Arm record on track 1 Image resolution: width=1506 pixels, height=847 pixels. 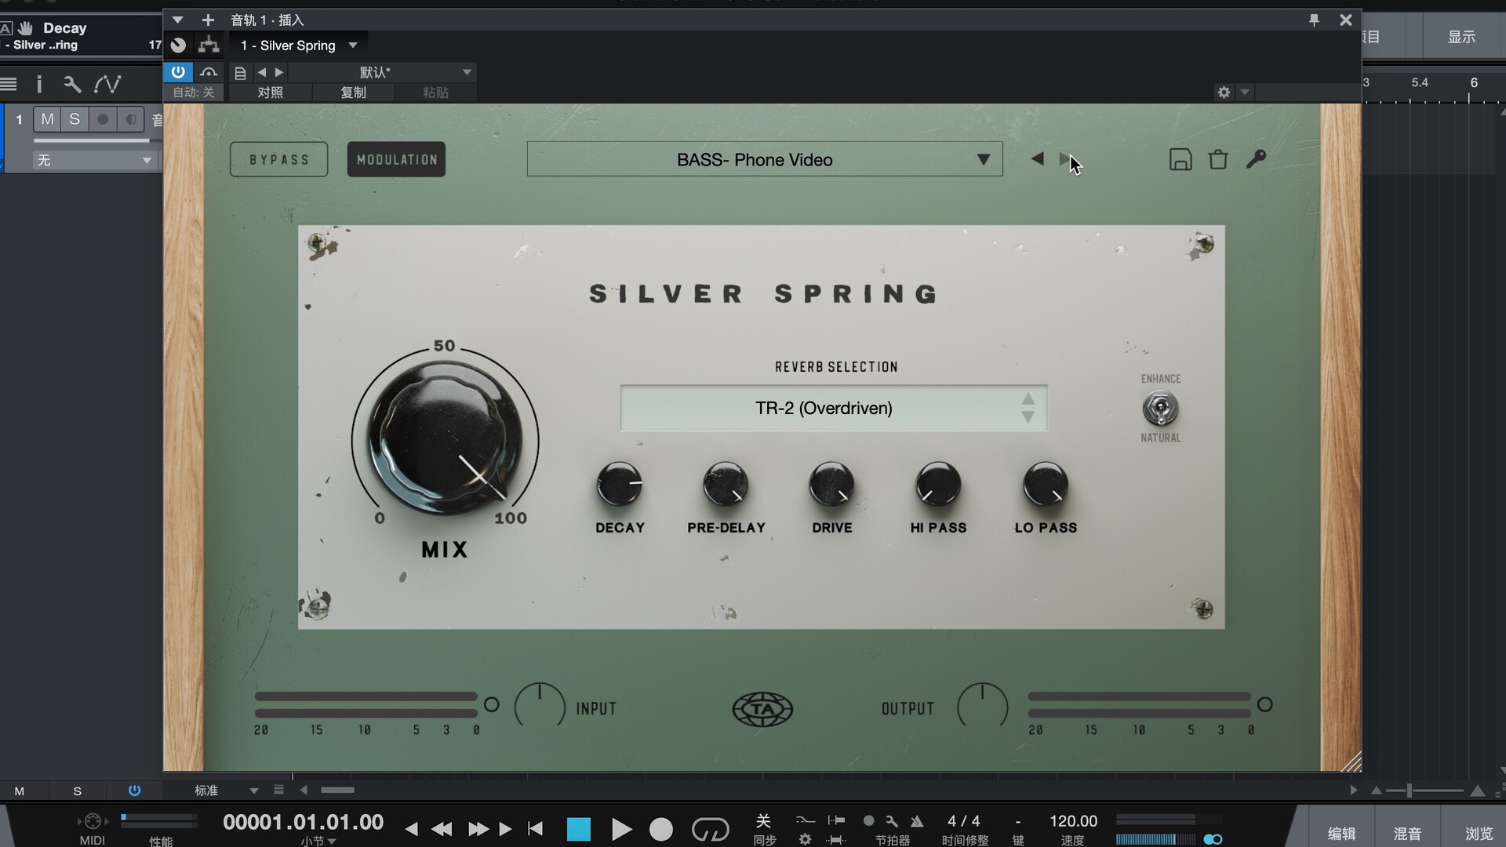pyautogui.click(x=103, y=119)
